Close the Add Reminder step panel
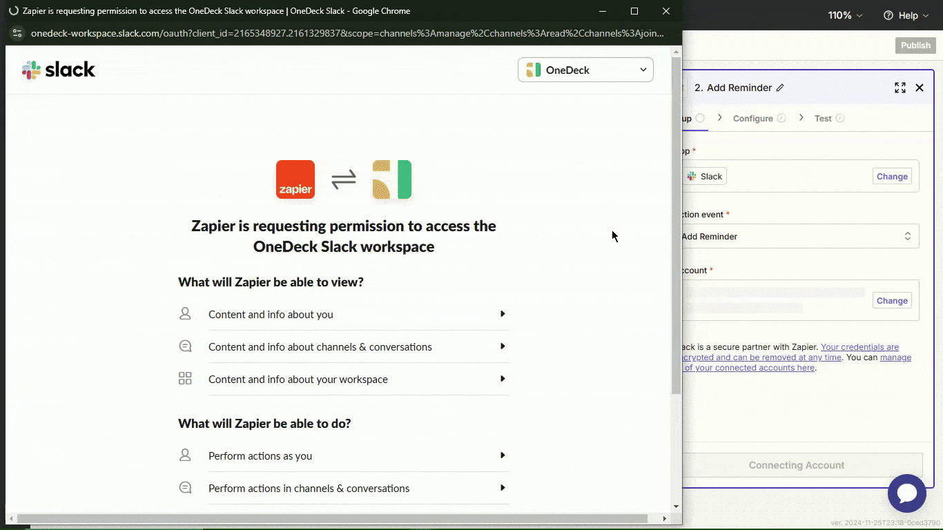 (x=920, y=88)
